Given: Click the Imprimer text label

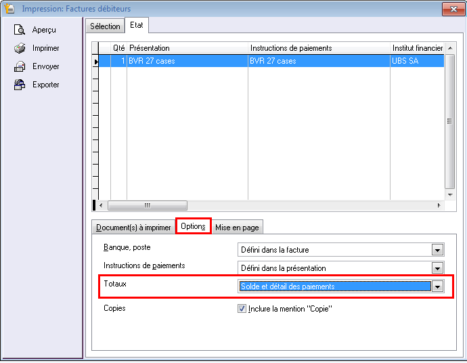Looking at the screenshot, I should click(x=46, y=48).
